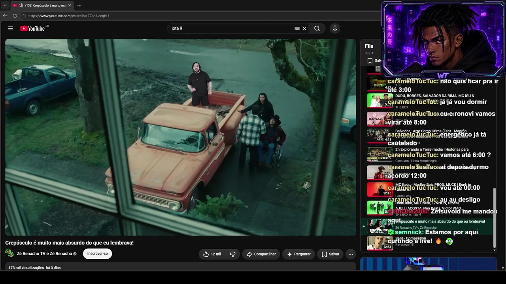Screen dimensions: 506x284
Task: Dislike the video with thumbs-down
Action: coord(233,254)
